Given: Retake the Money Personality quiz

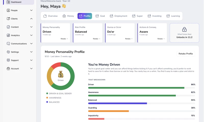Looking at the screenshot, I should pyautogui.click(x=64, y=39).
